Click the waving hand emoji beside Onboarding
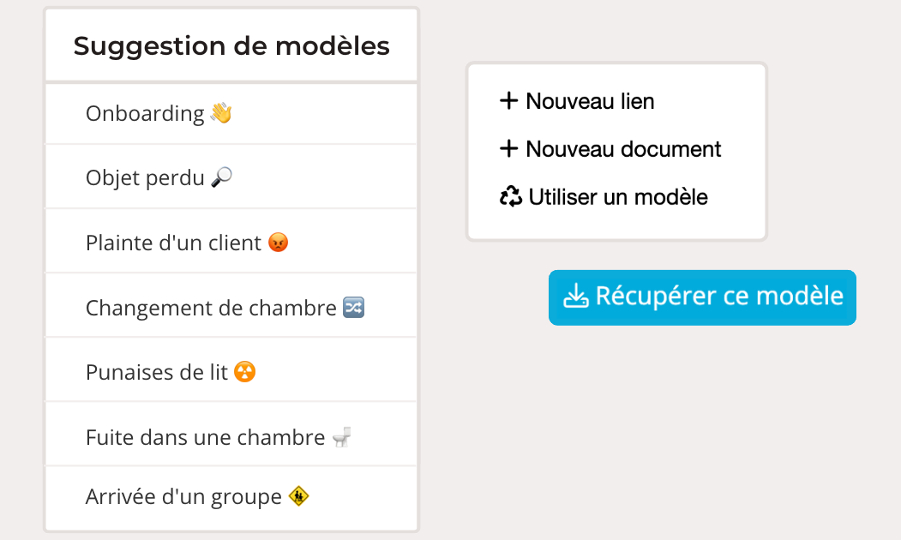The width and height of the screenshot is (901, 540). pos(221,113)
